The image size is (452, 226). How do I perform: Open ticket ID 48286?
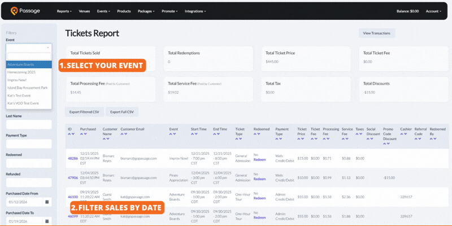[73, 158]
